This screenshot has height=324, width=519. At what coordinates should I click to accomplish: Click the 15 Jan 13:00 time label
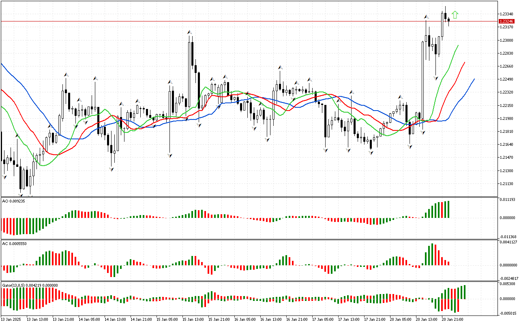(193, 320)
